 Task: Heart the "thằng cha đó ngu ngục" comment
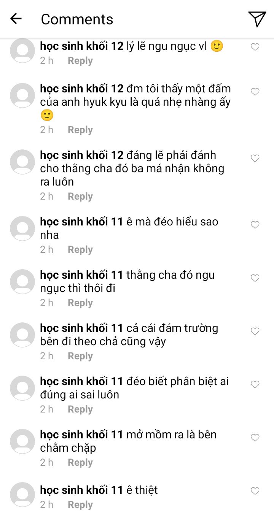255,278
